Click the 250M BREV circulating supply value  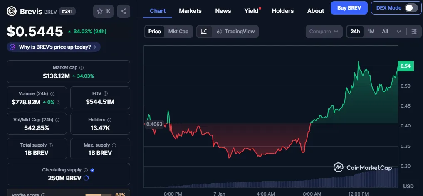point(64,178)
